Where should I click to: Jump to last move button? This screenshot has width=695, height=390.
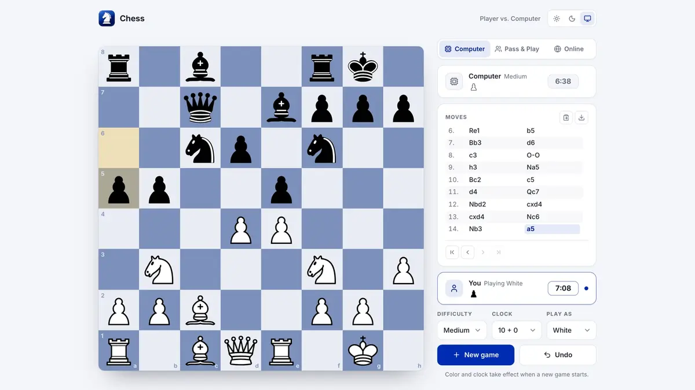coord(499,252)
